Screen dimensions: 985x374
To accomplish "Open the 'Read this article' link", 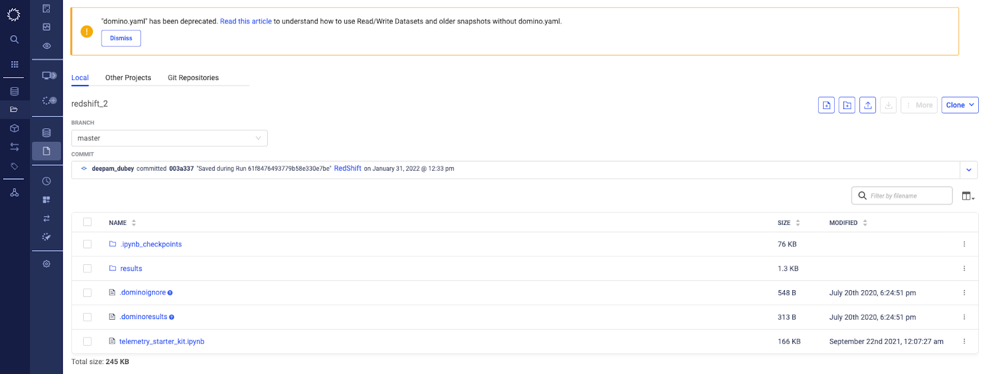I will [x=246, y=22].
